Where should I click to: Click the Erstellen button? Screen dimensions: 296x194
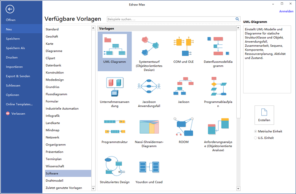[264, 115]
